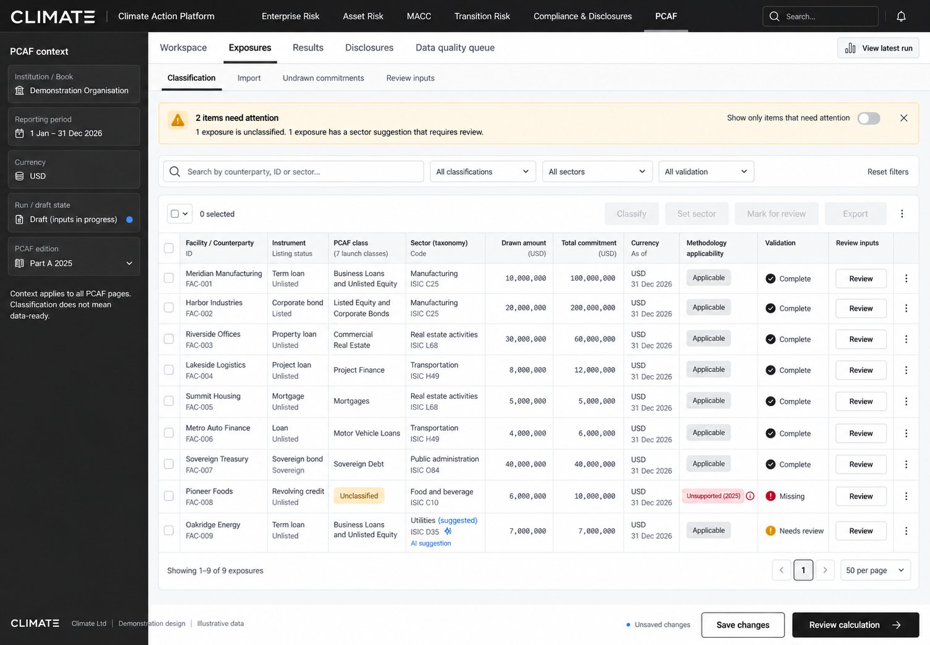Open the All sectors filter dropdown
930x645 pixels.
(x=597, y=172)
